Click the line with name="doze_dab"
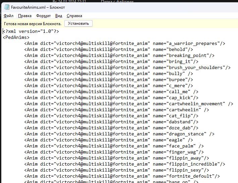The width and height of the screenshot is (238, 183). click(x=111, y=128)
